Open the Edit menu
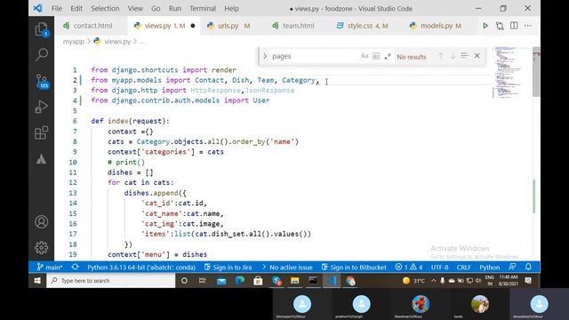 [76, 8]
